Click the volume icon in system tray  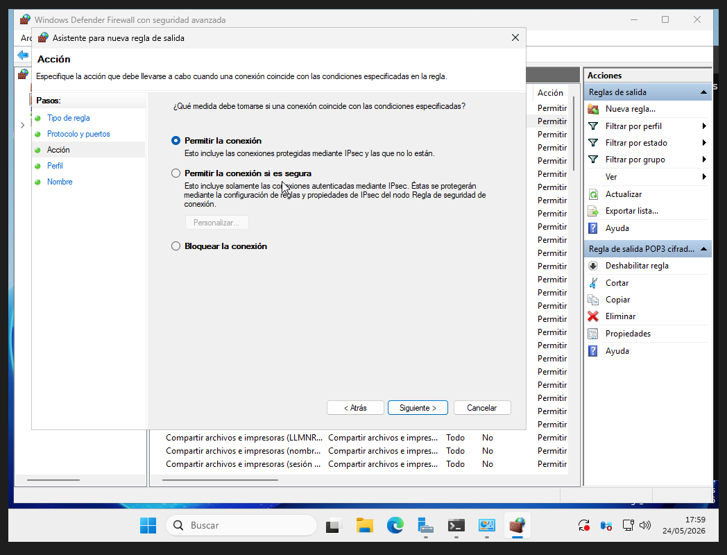[645, 525]
